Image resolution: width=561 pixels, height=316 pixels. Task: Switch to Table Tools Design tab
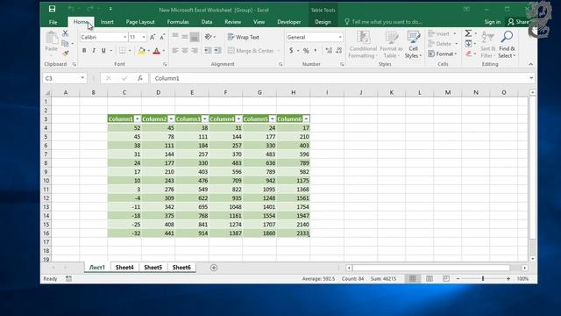[323, 22]
